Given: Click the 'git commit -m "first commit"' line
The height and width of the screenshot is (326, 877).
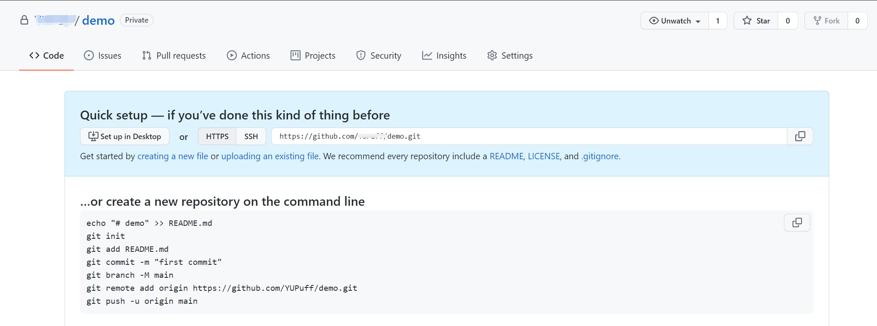Looking at the screenshot, I should pos(154,262).
